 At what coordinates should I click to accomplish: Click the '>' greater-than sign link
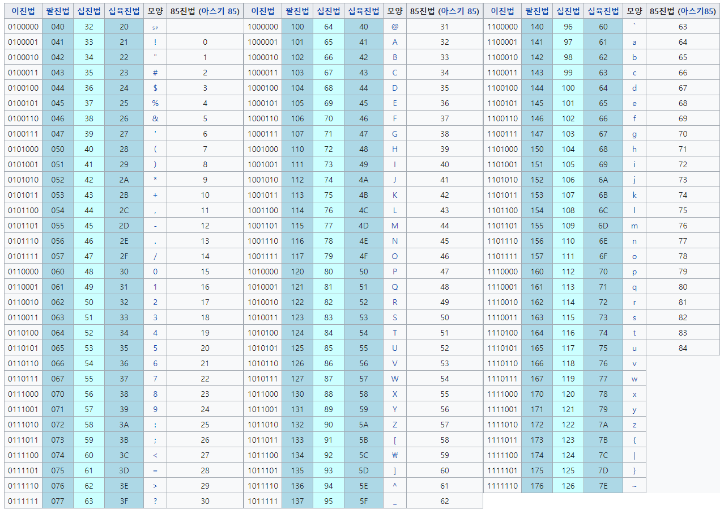click(155, 486)
